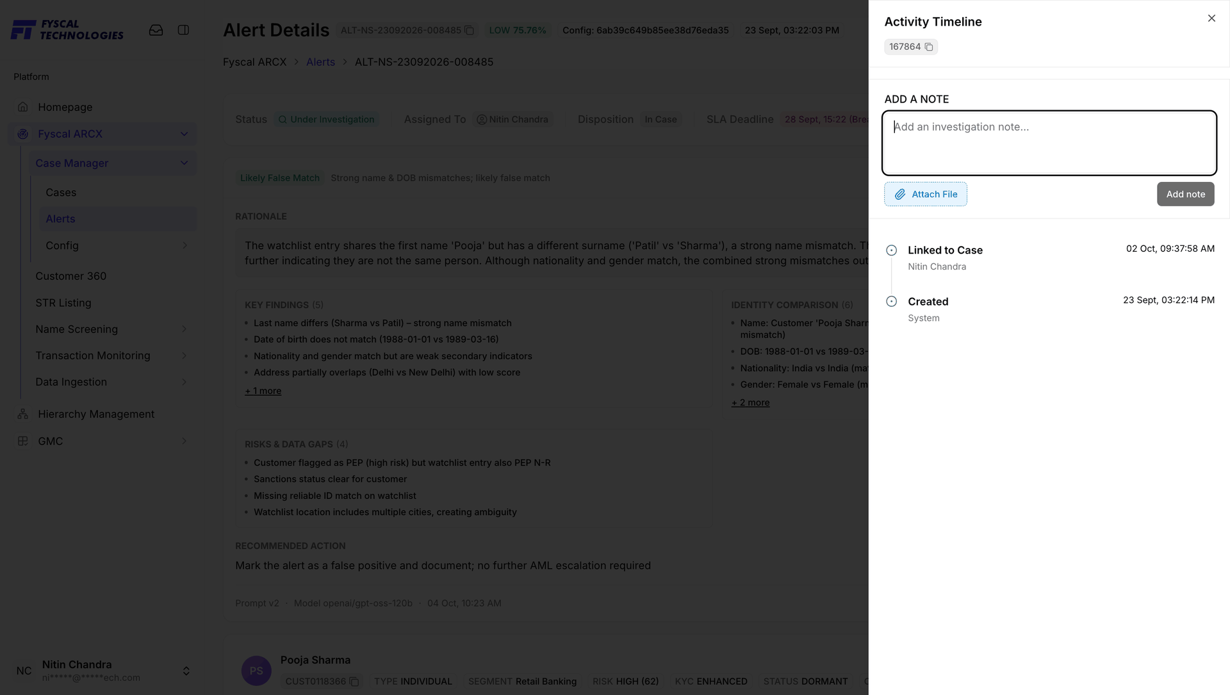
Task: Click the Attach File button
Action: [926, 194]
